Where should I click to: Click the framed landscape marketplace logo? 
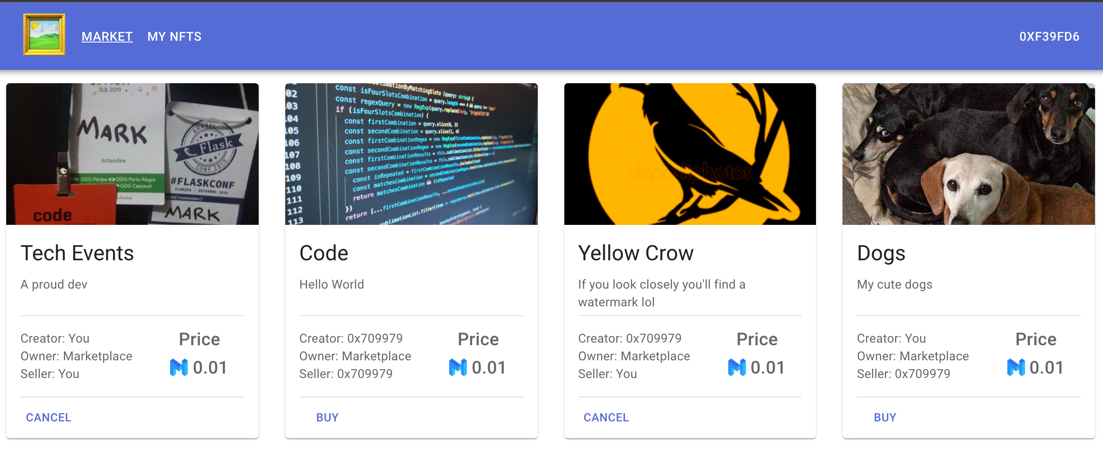44,35
